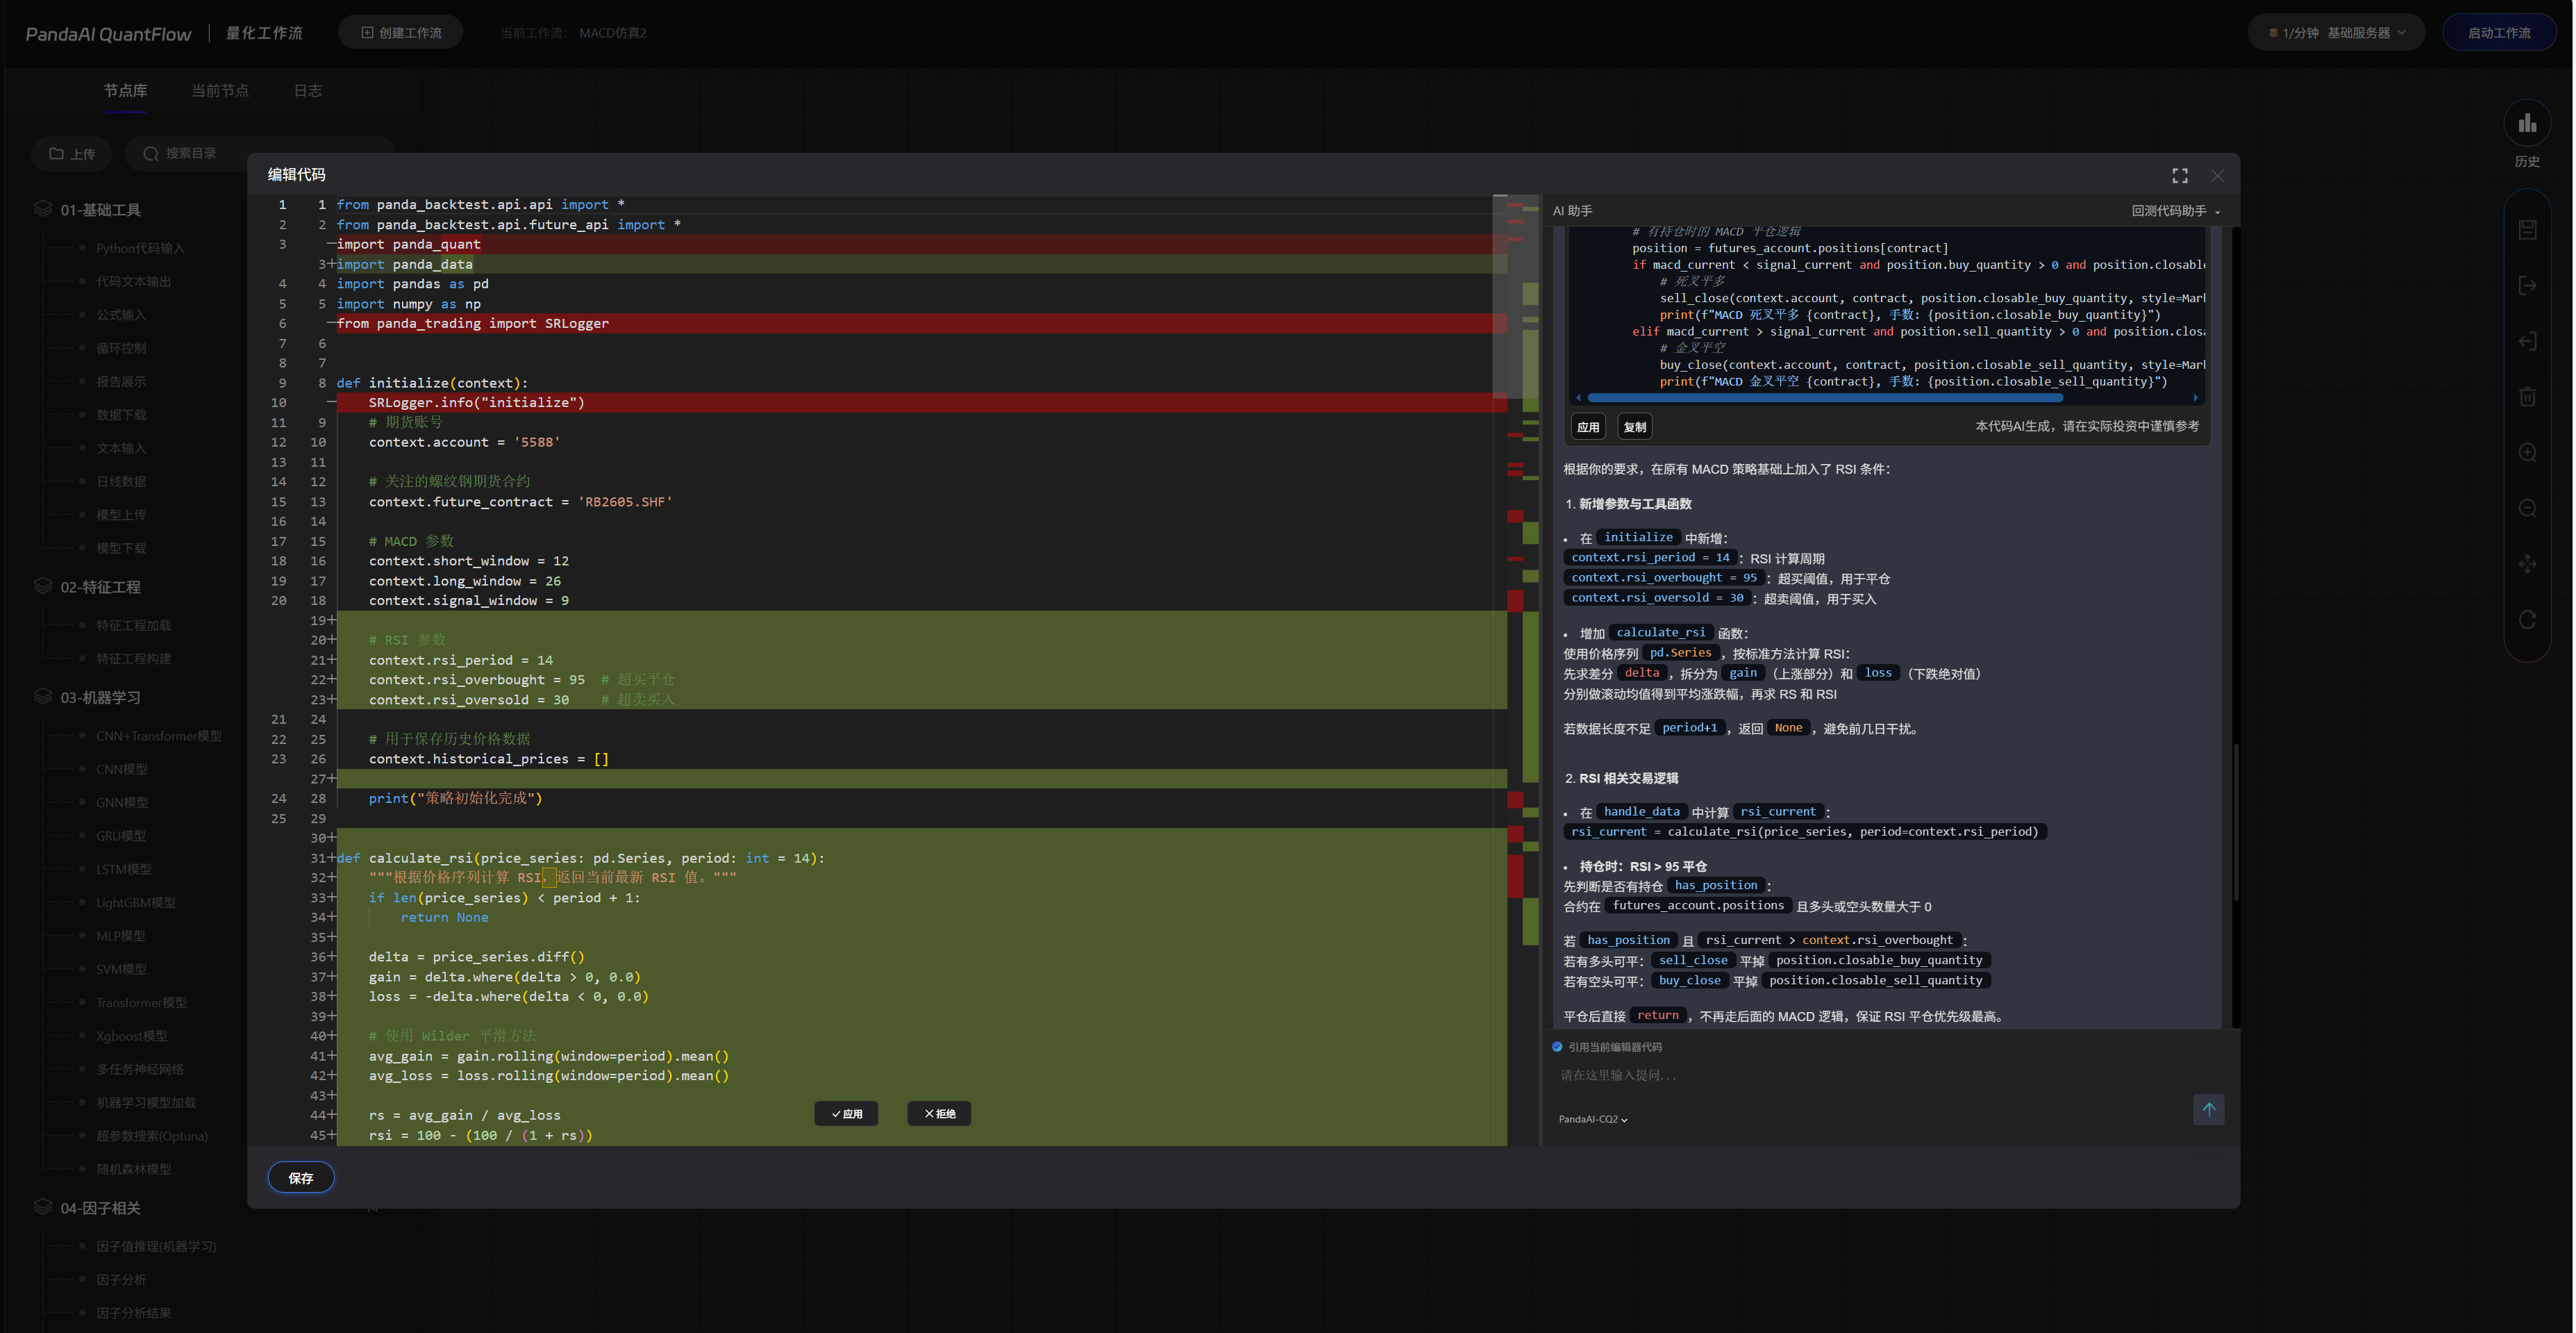Viewport: 2576px width, 1333px height.
Task: Select 超参数搜索(Optuna) in the node tree
Action: point(152,1135)
